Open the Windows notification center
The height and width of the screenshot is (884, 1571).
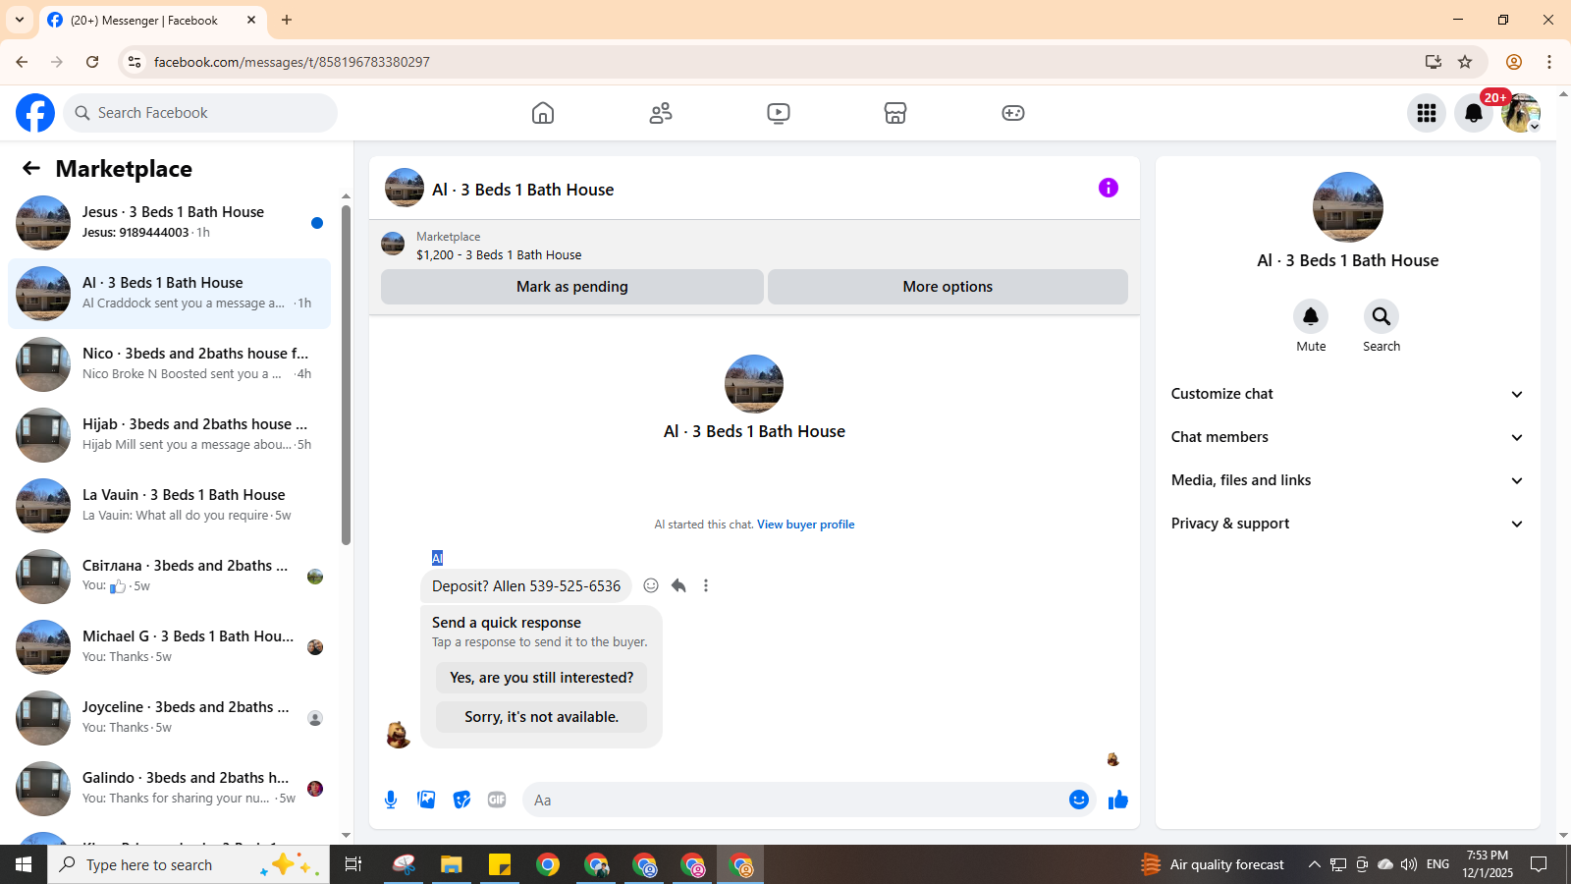point(1540,864)
